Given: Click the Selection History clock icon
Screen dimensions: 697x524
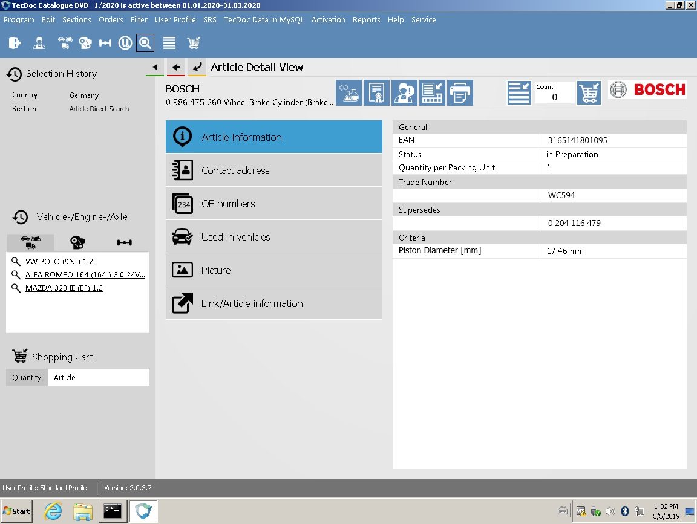Looking at the screenshot, I should pos(15,74).
